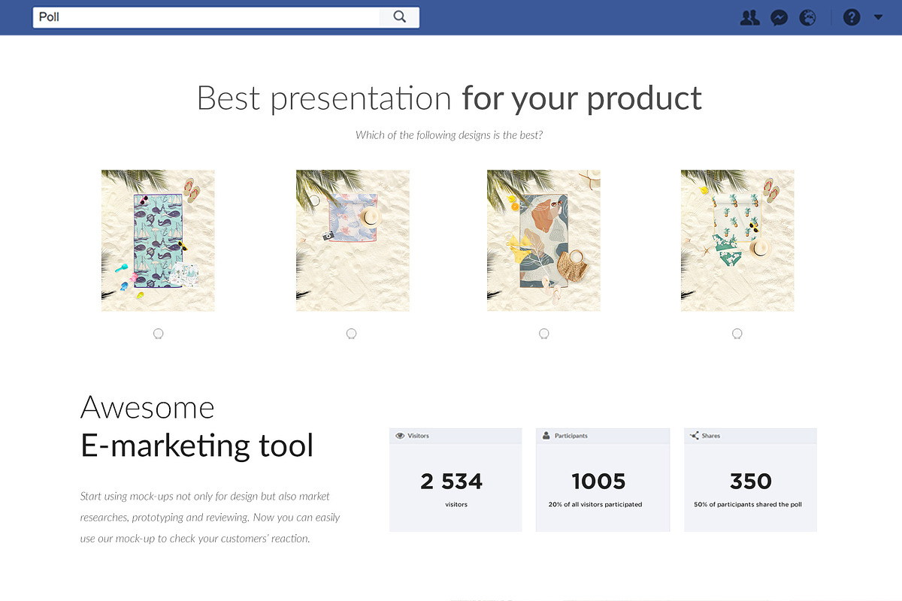Open the help question mark icon
Viewport: 902px width, 601px height.
pos(852,17)
